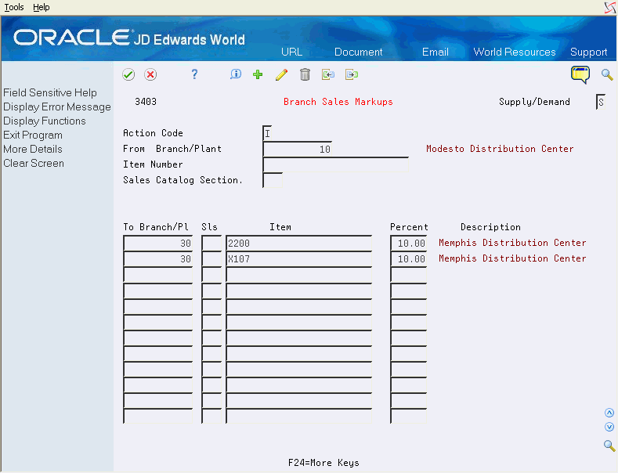Select Sls field in 2200 row
Screen dimensions: 618x473
coord(211,244)
